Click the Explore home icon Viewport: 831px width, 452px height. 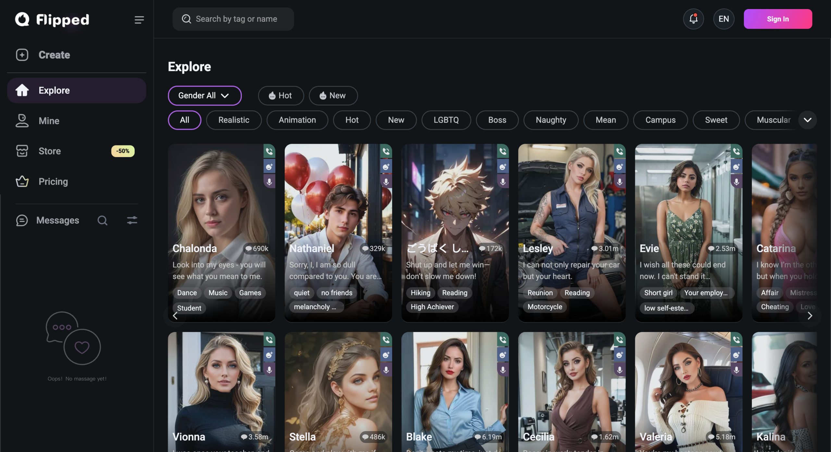[x=22, y=90]
